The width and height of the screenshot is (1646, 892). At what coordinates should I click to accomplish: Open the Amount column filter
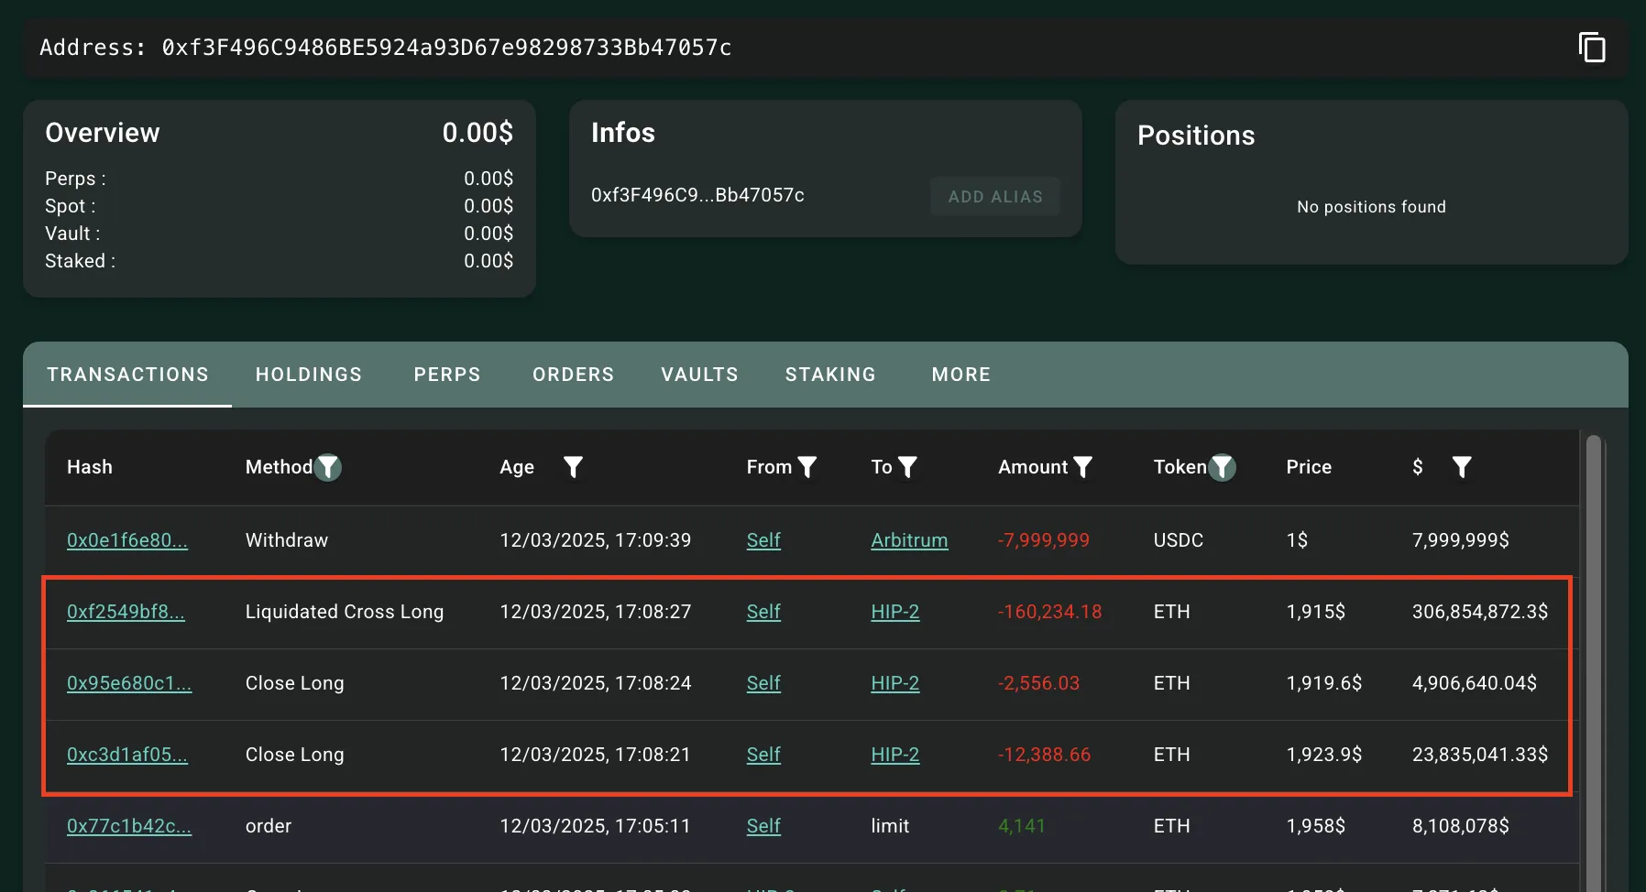pyautogui.click(x=1082, y=467)
